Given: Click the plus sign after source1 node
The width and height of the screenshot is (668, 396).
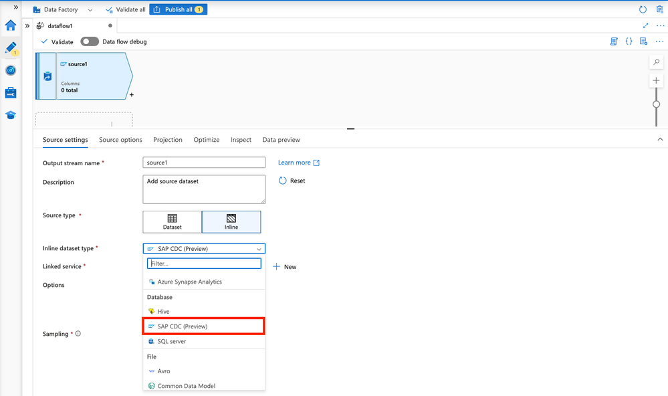Looking at the screenshot, I should click(132, 95).
